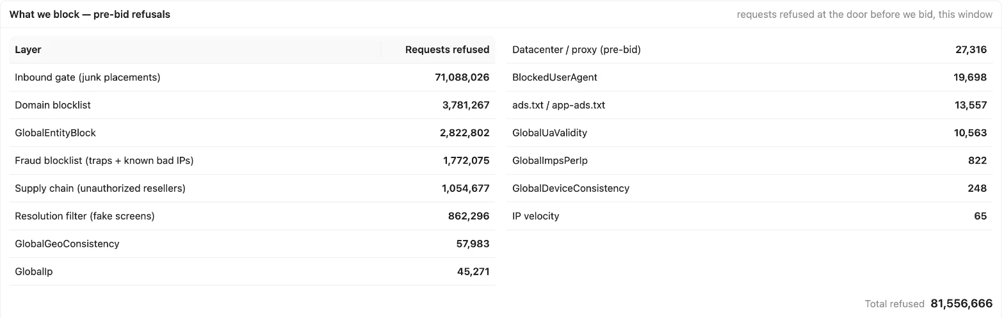
Task: Select the 'Domain blocklist' row label
Action: point(53,105)
